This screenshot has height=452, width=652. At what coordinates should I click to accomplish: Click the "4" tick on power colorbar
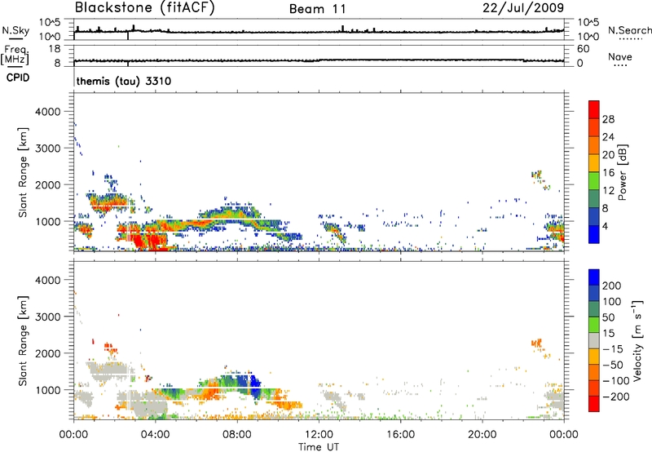605,226
